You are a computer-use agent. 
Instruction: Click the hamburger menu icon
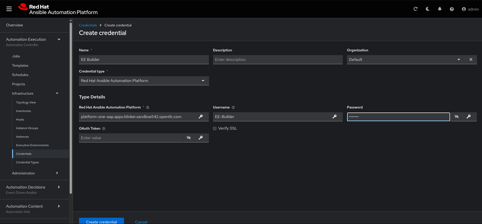[9, 9]
